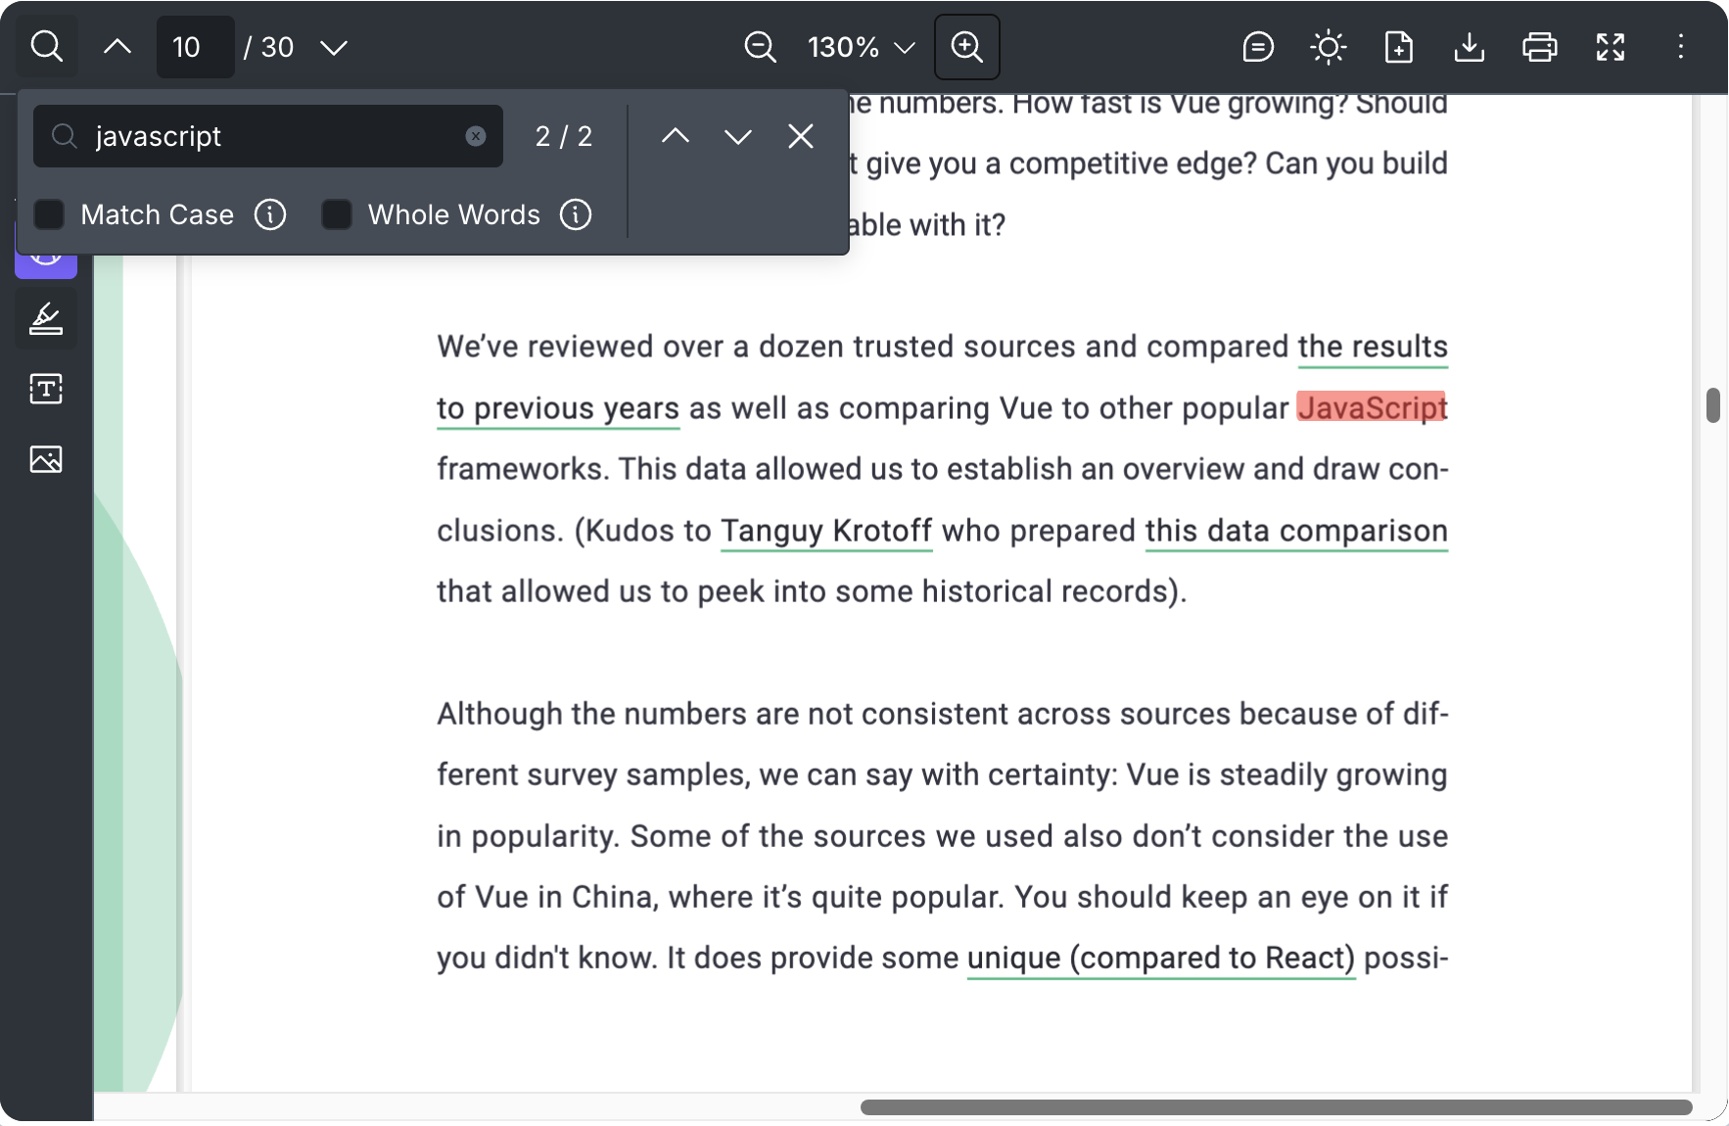Jump to previous search result
The height and width of the screenshot is (1126, 1729).
[676, 136]
